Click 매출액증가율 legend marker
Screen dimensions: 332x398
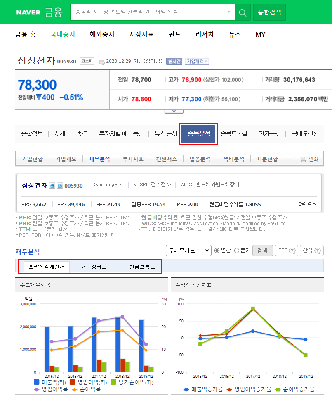[186, 389]
